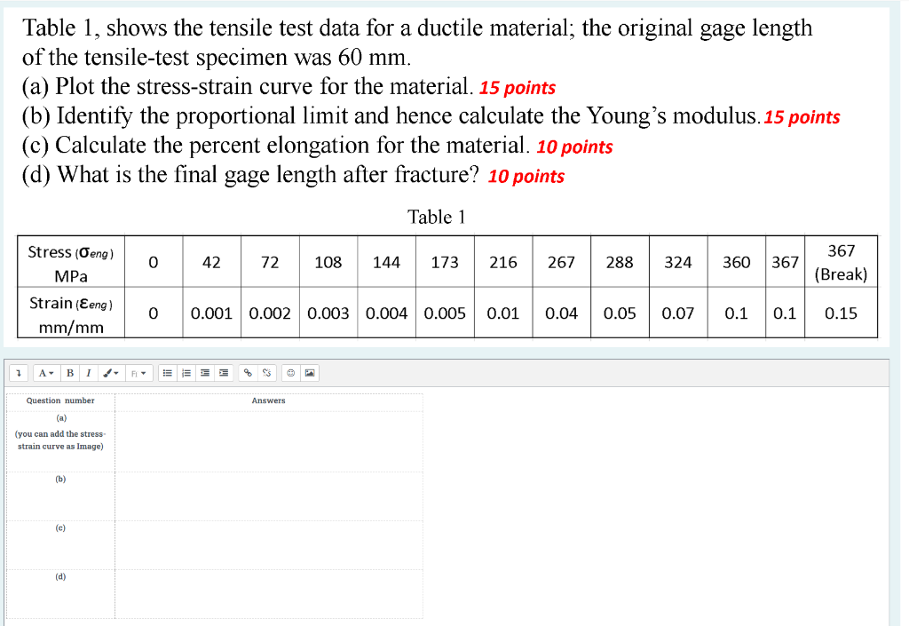The image size is (909, 626).
Task: Click the answer cell for part (a)
Action: (x=269, y=441)
